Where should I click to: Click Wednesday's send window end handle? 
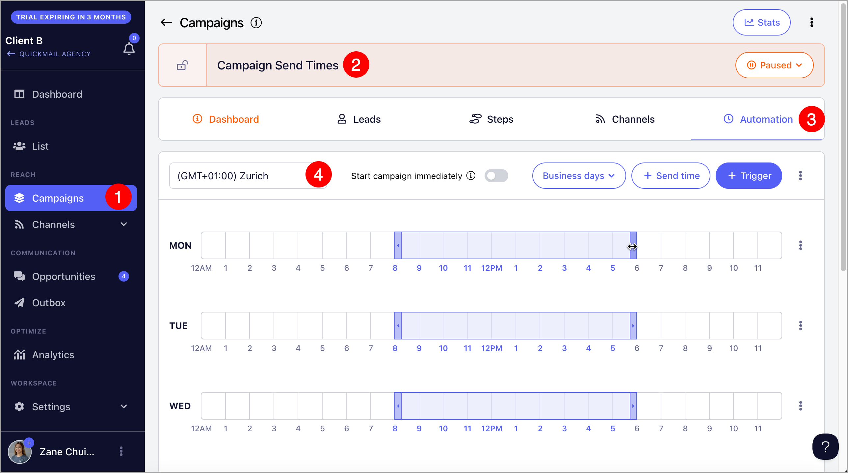click(x=633, y=406)
